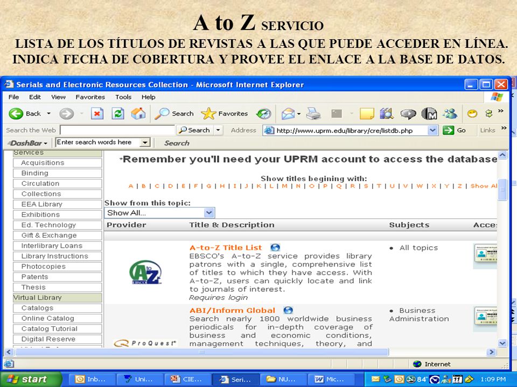
Task: Click the globe icon beside ABI/Inform Global
Action: click(288, 310)
